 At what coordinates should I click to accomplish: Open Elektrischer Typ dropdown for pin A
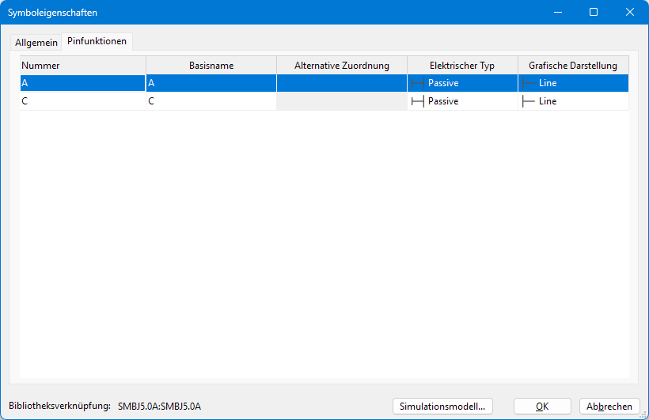point(462,83)
